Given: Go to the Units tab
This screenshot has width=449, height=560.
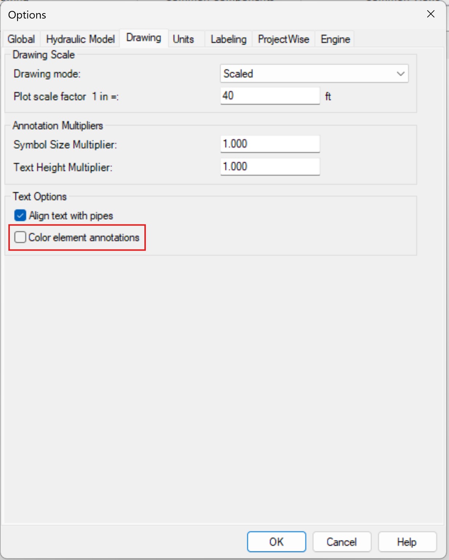Looking at the screenshot, I should (x=183, y=39).
